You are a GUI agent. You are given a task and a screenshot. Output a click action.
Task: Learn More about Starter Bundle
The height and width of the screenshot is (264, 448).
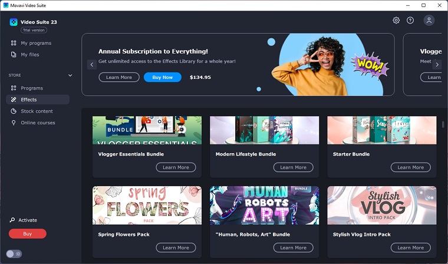tap(411, 167)
